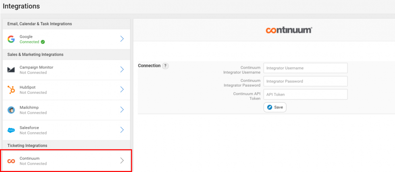The image size is (395, 172).
Task: Expand the HubSpot chevron arrow
Action: (x=122, y=90)
